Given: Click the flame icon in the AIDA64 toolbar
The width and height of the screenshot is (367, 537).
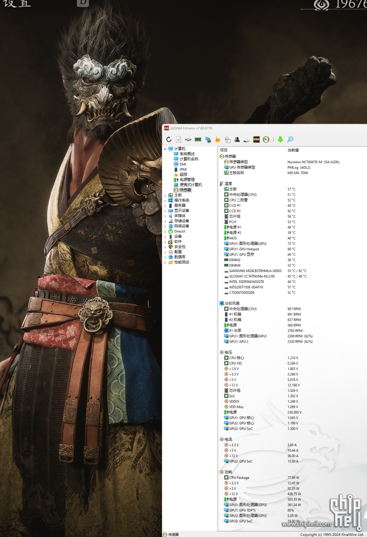Looking at the screenshot, I should pos(218,140).
